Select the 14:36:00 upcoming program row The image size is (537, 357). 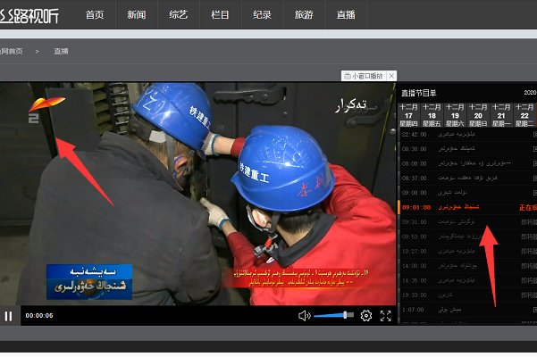click(x=468, y=280)
